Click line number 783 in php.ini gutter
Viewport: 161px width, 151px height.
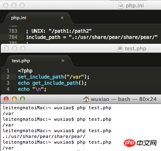(13, 31)
